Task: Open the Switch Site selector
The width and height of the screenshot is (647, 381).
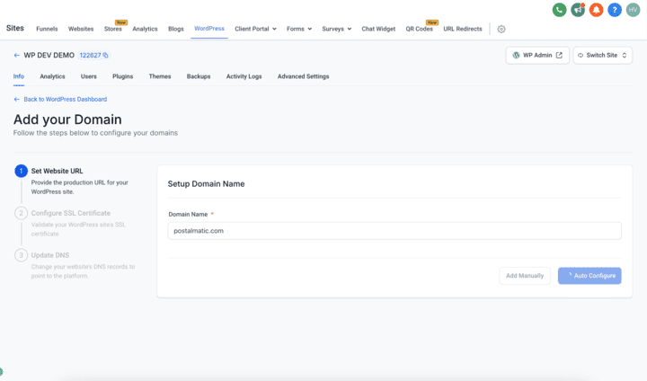Action: pos(602,56)
